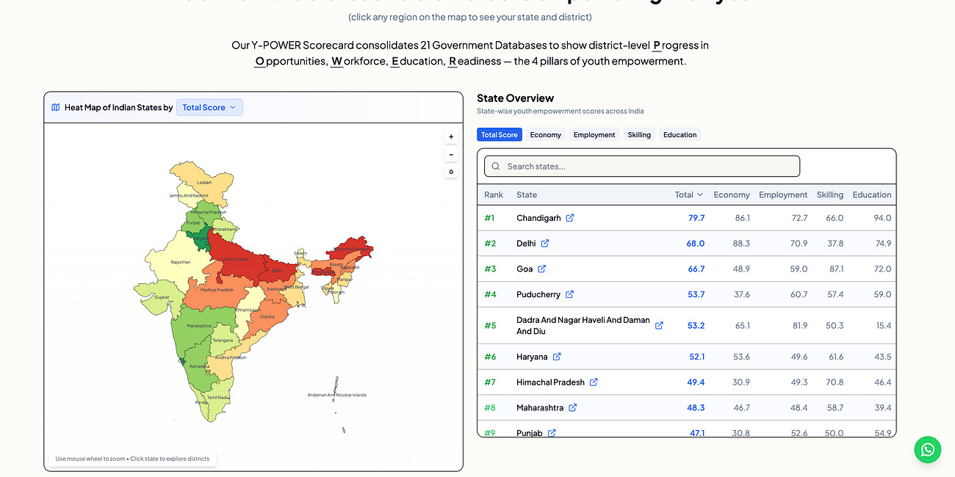Open Haryana external link icon
955x477 pixels.
click(x=557, y=357)
